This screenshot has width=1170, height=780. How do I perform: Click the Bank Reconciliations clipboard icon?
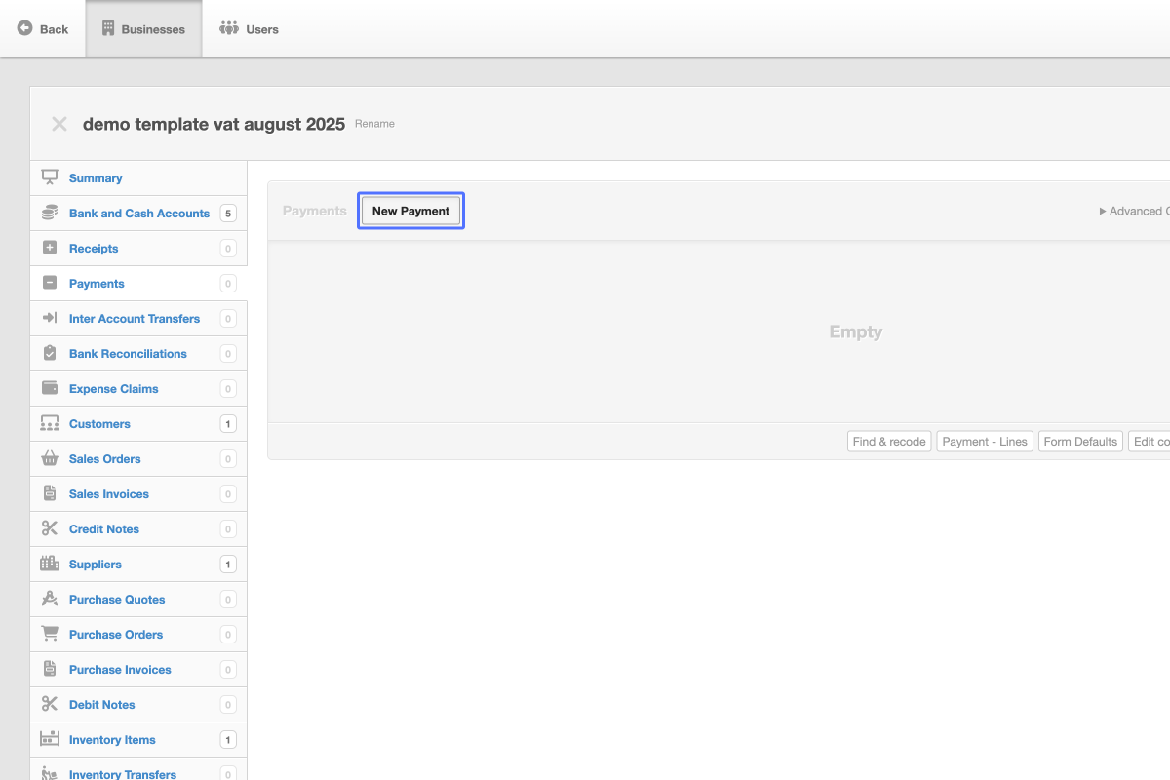click(x=50, y=353)
